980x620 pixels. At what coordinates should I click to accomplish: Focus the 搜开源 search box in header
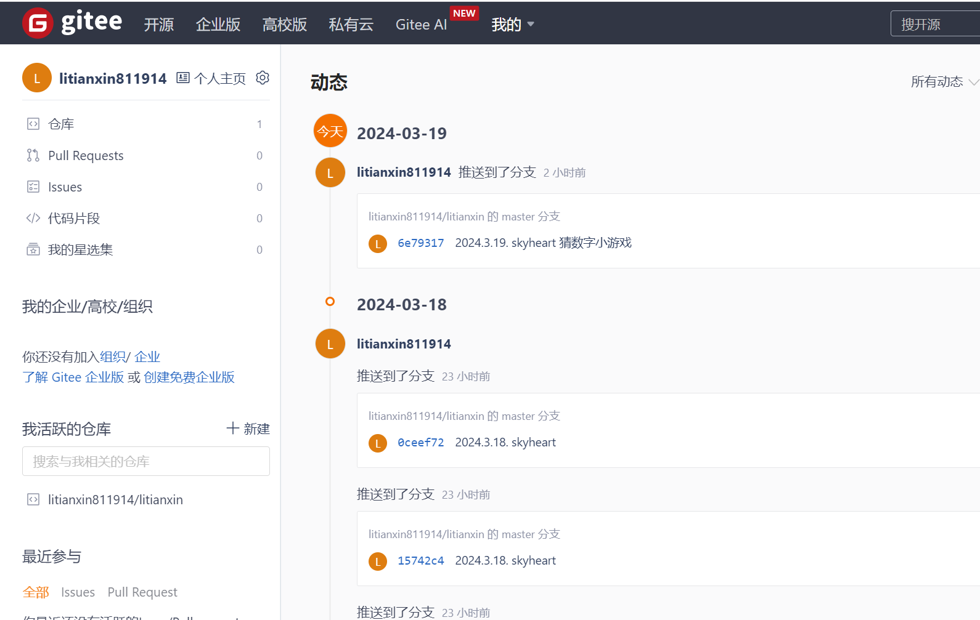(935, 24)
